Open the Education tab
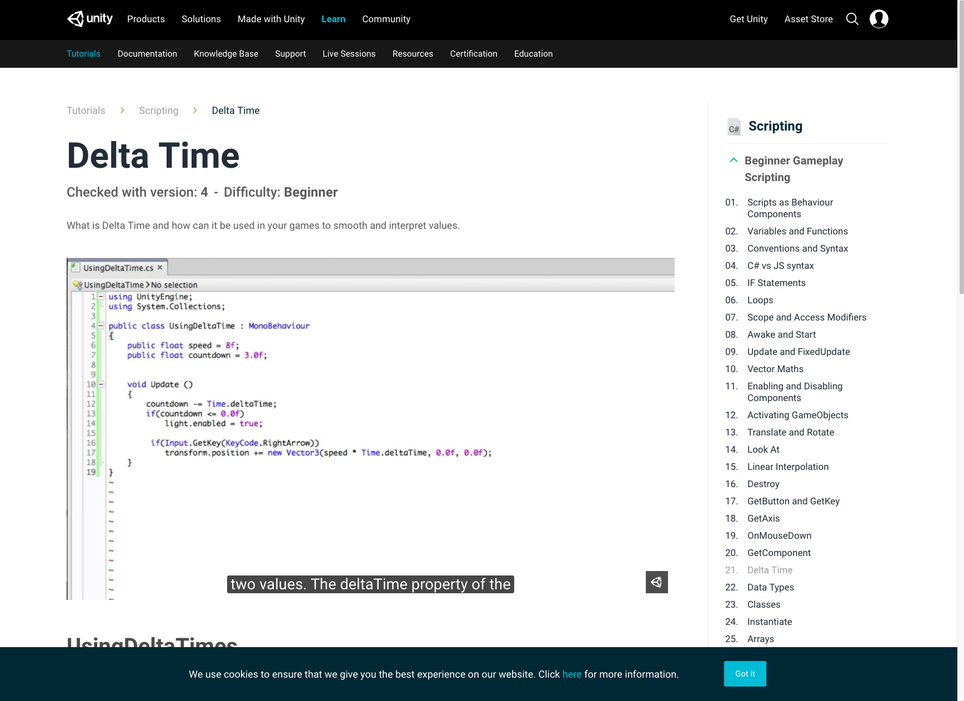 click(534, 54)
